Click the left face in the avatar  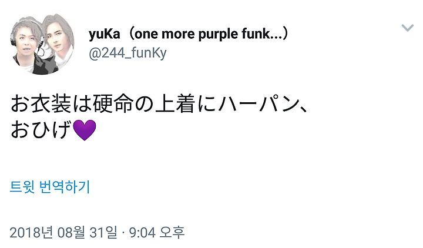coord(26,47)
